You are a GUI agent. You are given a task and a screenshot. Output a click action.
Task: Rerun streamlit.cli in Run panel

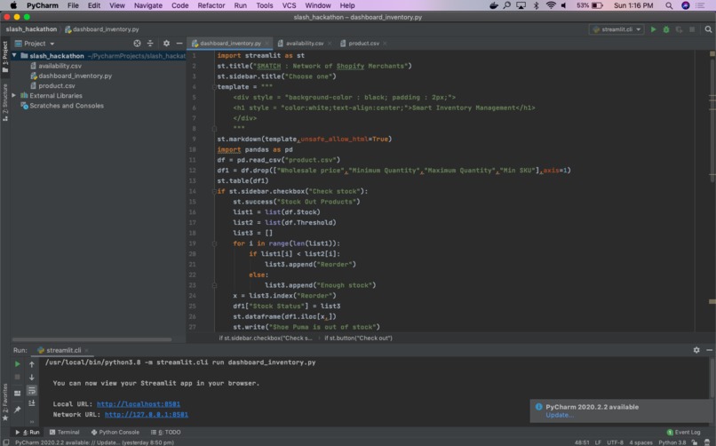[x=18, y=364]
